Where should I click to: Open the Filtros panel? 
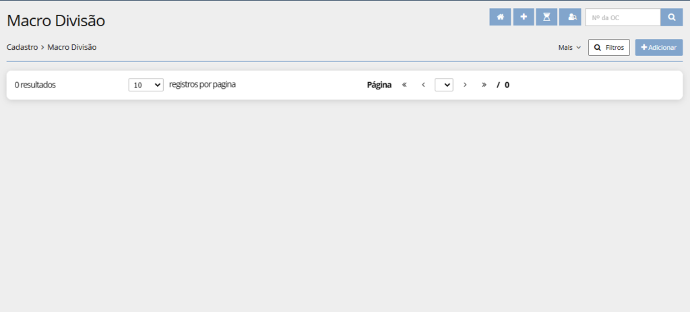[x=608, y=48]
